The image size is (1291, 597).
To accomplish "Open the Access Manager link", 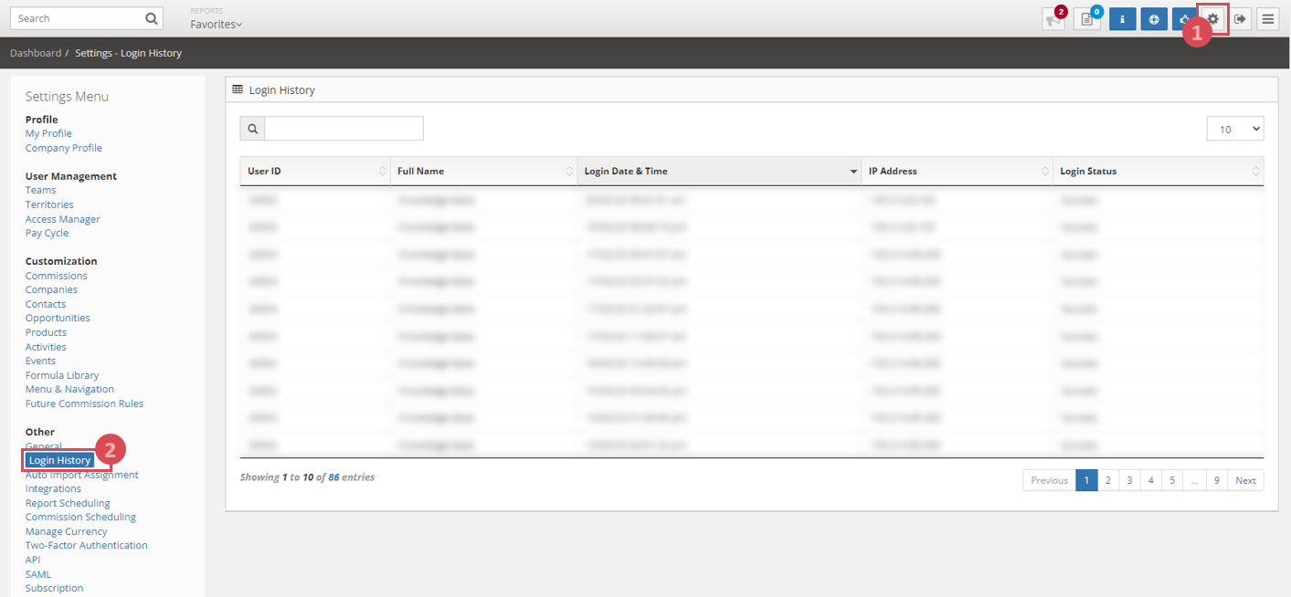I will (62, 219).
